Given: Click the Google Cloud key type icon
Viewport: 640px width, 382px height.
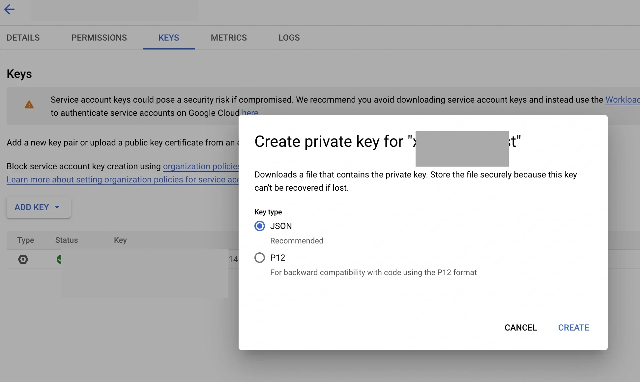Looking at the screenshot, I should point(23,260).
